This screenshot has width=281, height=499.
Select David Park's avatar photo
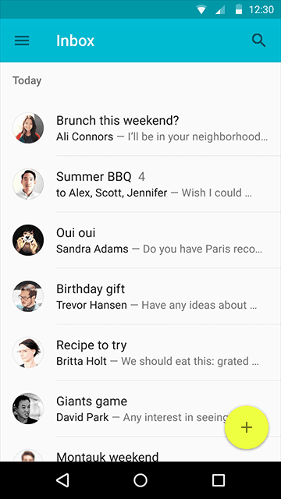pos(28,409)
